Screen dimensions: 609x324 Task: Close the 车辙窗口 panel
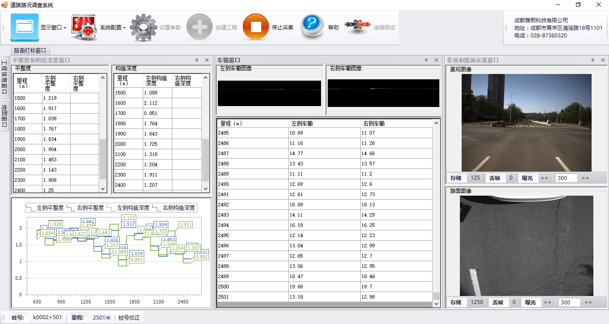click(x=436, y=60)
